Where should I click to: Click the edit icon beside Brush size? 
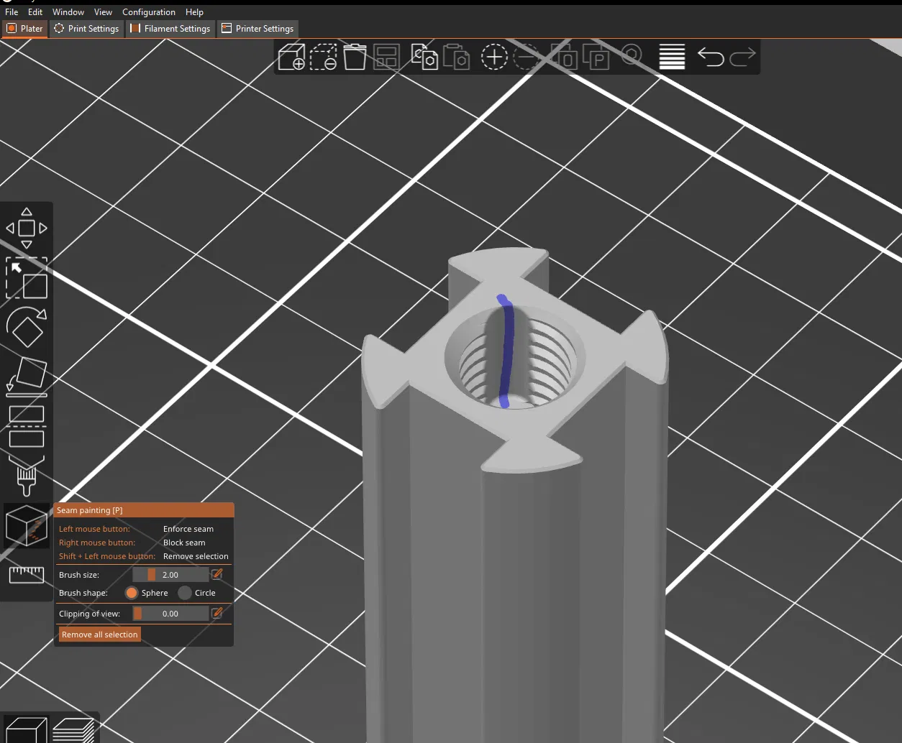[217, 574]
